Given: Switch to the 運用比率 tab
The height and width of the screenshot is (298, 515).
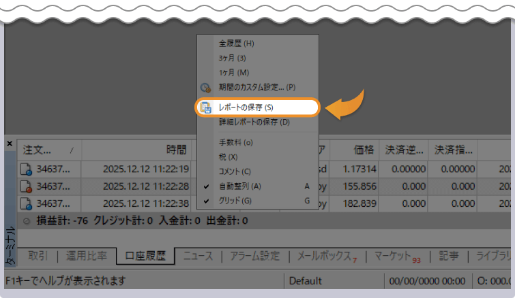Looking at the screenshot, I should [87, 256].
